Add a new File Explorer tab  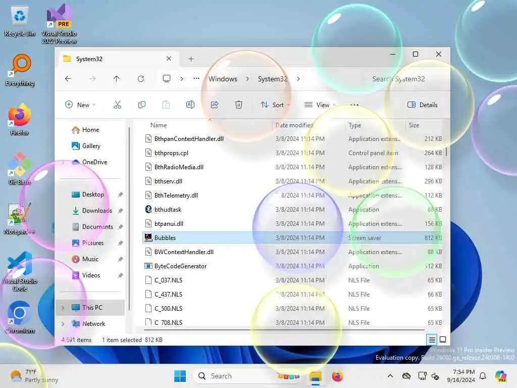click(x=191, y=59)
